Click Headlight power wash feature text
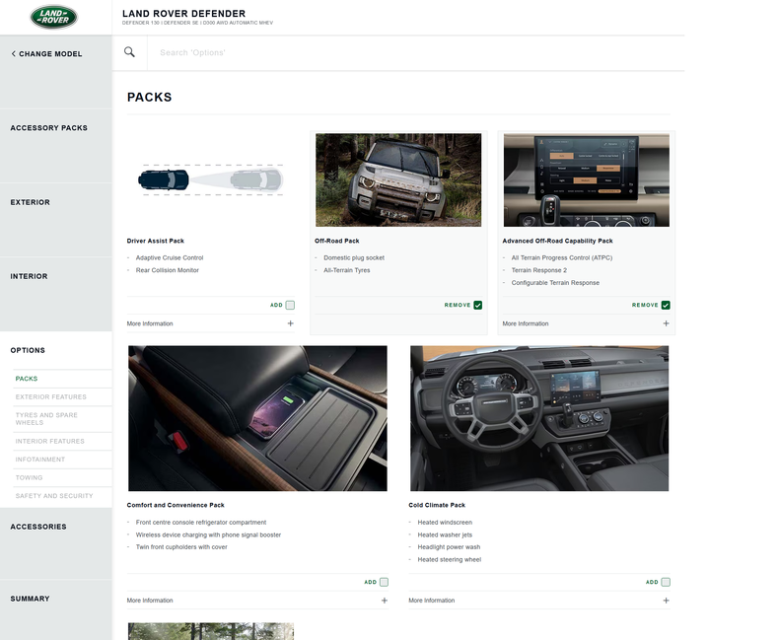Screen dimensions: 779x640 (x=449, y=547)
